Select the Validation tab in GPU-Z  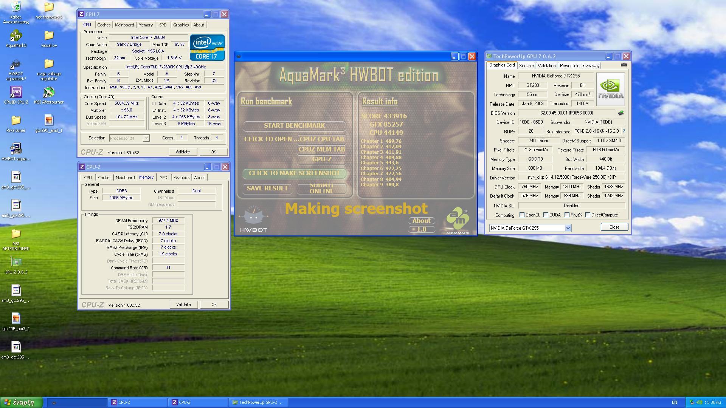click(546, 66)
